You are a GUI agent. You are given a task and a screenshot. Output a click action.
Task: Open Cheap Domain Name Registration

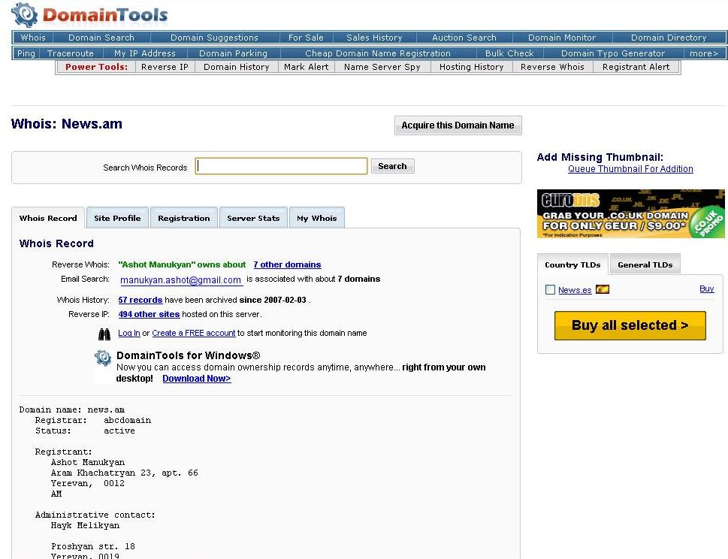click(378, 53)
